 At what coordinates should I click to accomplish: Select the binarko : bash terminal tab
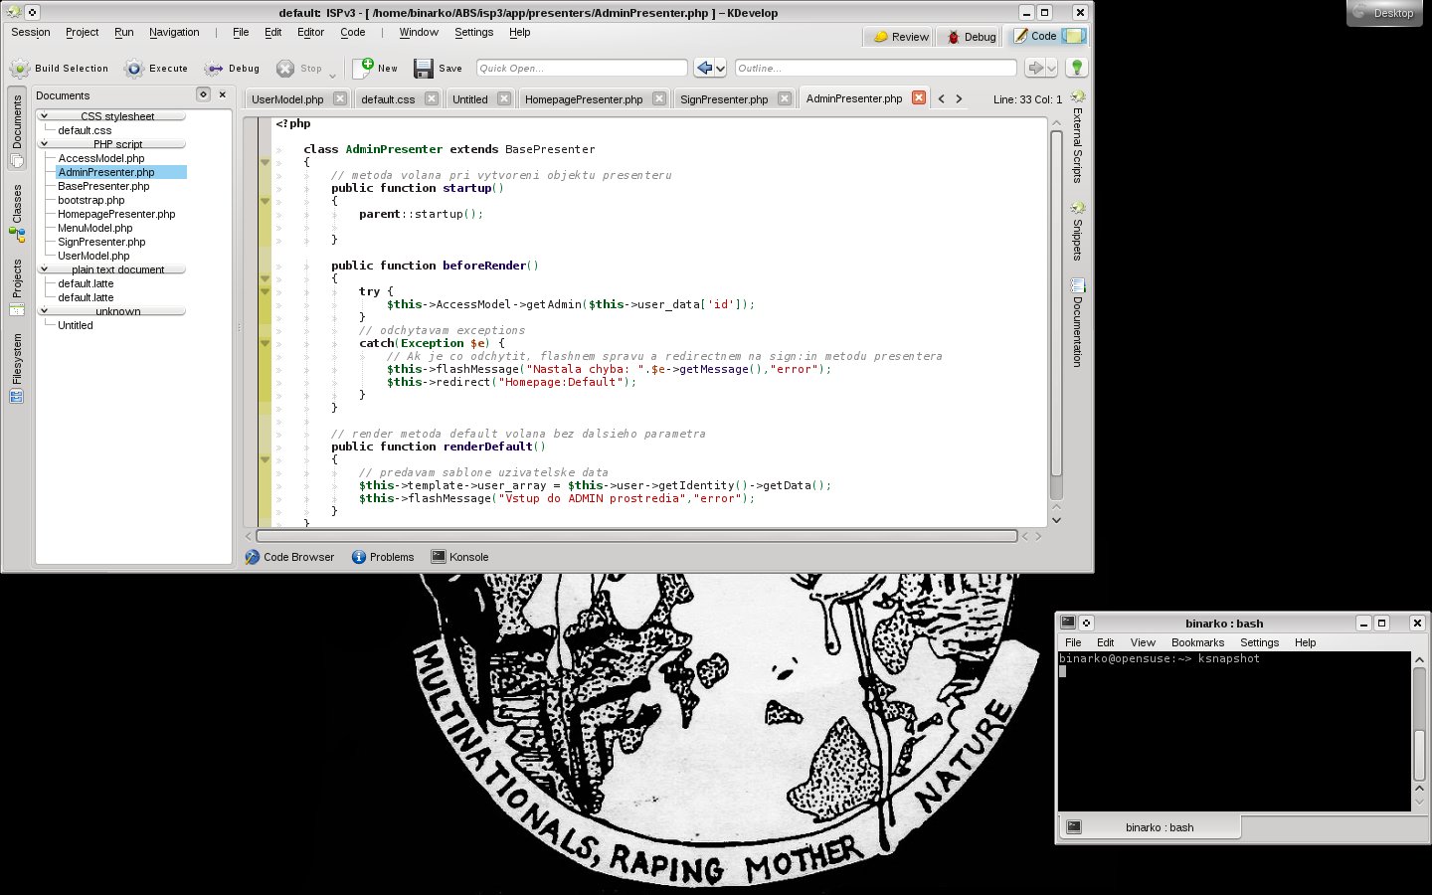tap(1150, 826)
